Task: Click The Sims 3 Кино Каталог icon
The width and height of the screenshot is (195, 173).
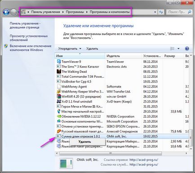Action: 59,67
